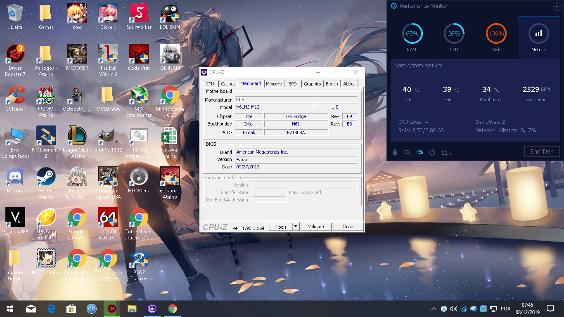Select the Metrics tab in Performance Monitor

538,37
